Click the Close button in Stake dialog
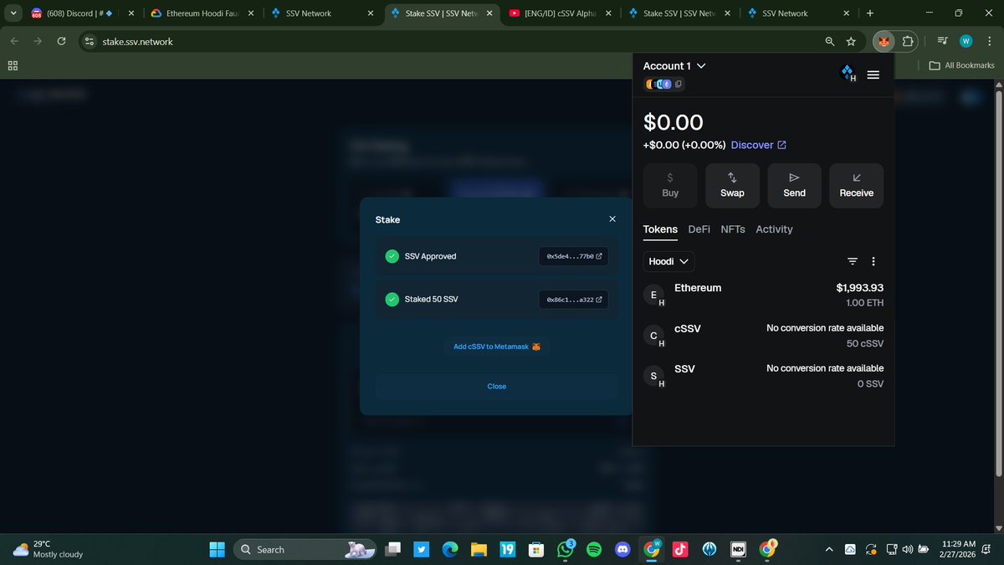This screenshot has height=565, width=1004. pyautogui.click(x=497, y=387)
